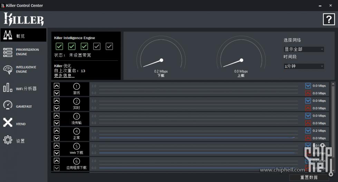This screenshot has width=338, height=182.
Task: Click the 重置数据 reset data button
Action: click(309, 178)
